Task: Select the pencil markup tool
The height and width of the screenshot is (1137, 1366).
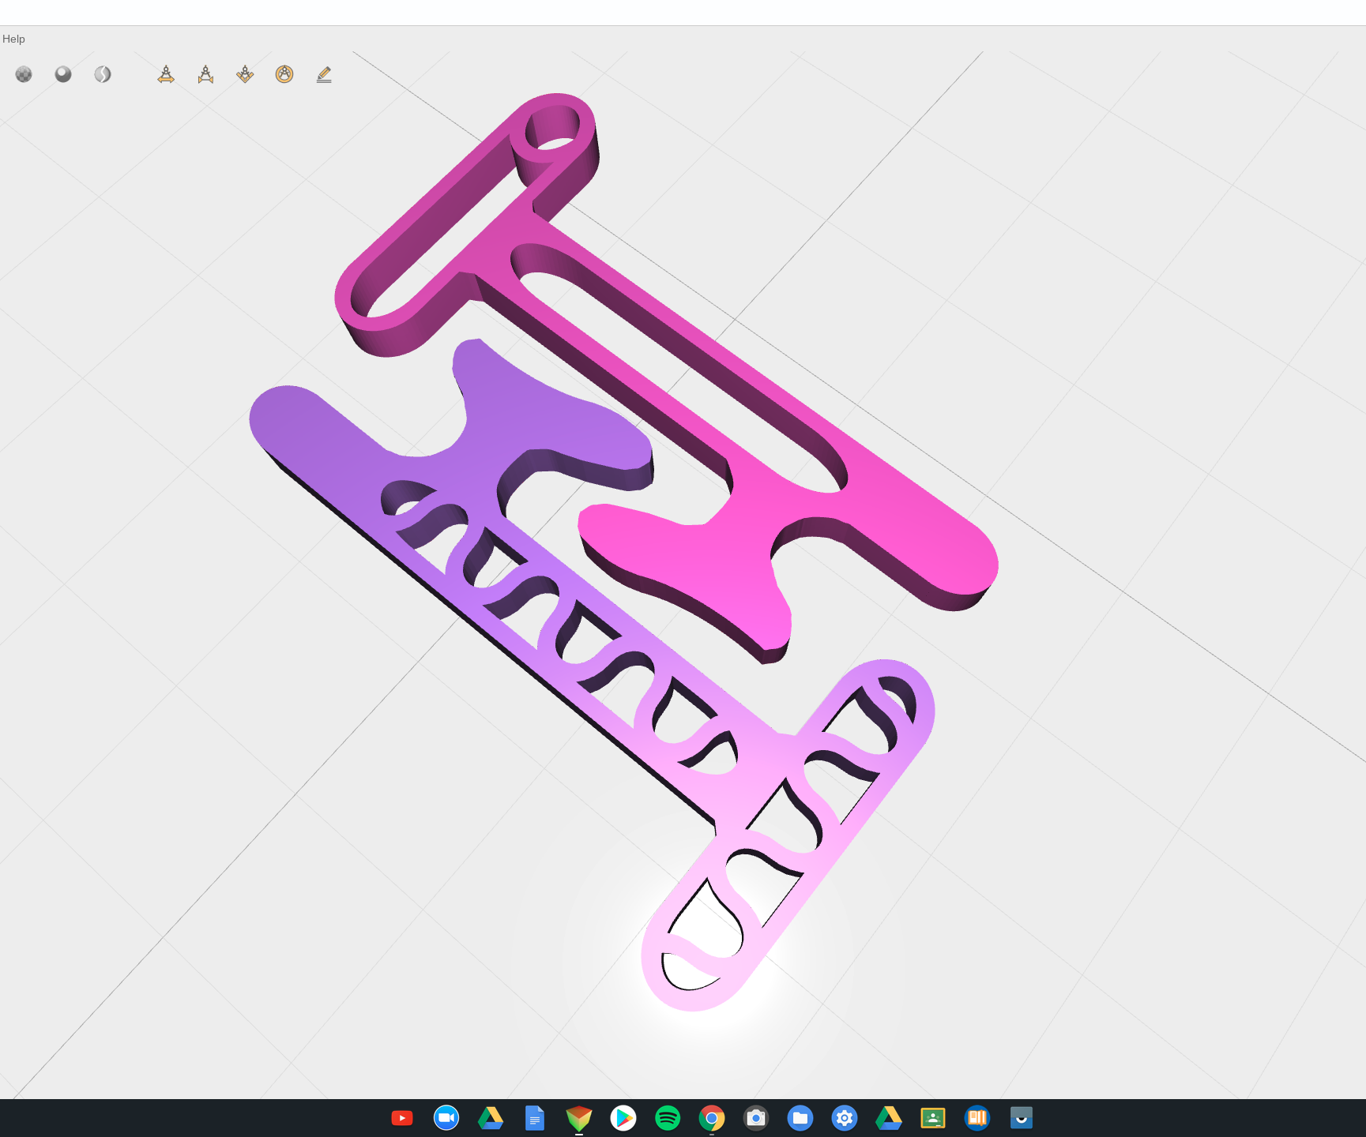Action: [x=324, y=73]
